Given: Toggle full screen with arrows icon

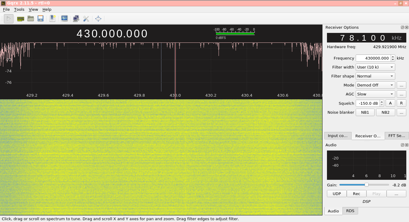Looking at the screenshot, I should [x=98, y=19].
